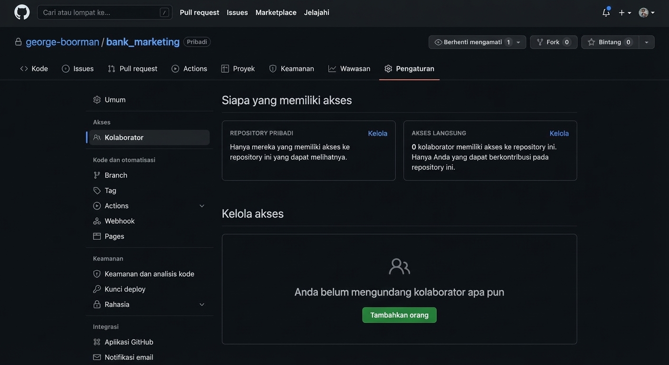Image resolution: width=669 pixels, height=365 pixels.
Task: Click the Tag icon in sidebar
Action: 97,191
